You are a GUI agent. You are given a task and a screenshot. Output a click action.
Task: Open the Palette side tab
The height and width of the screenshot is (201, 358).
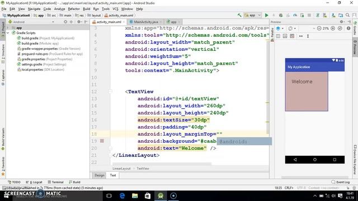click(272, 35)
